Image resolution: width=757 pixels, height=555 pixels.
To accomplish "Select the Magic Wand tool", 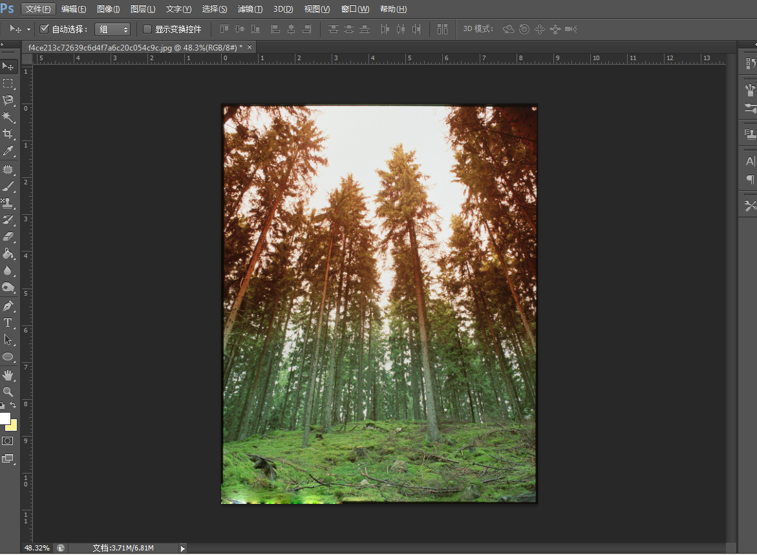I will (x=8, y=117).
